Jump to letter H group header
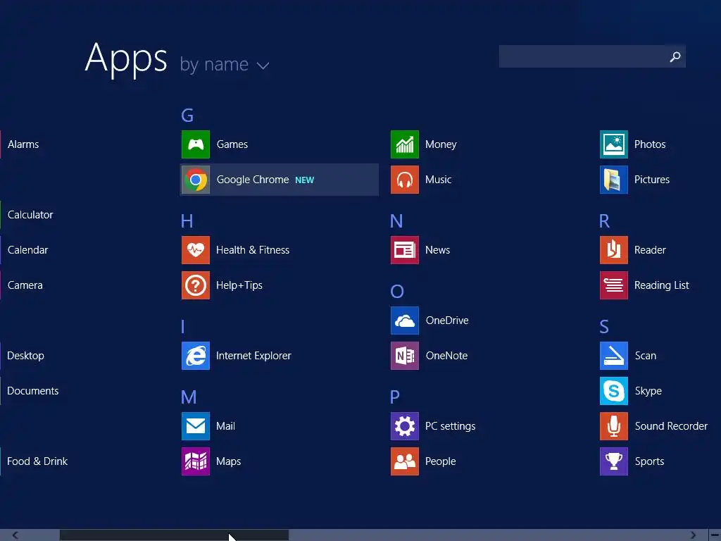Image resolution: width=721 pixels, height=541 pixels. 187,220
